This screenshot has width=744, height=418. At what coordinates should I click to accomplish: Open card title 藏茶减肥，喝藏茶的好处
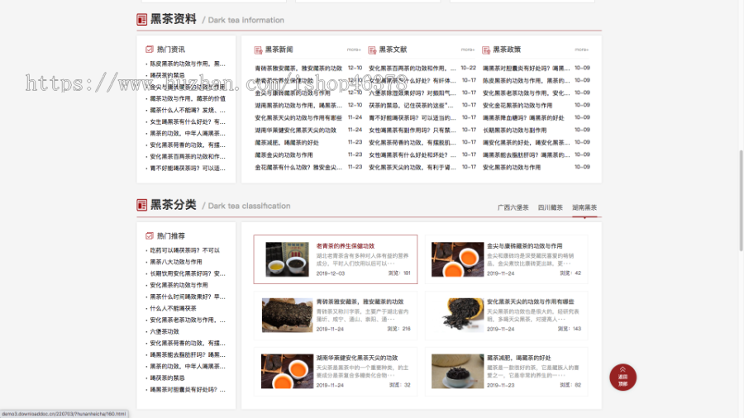click(518, 358)
